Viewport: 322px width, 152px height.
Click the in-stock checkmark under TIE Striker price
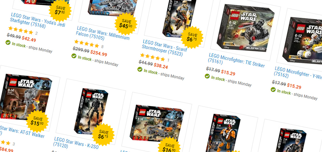(207, 76)
